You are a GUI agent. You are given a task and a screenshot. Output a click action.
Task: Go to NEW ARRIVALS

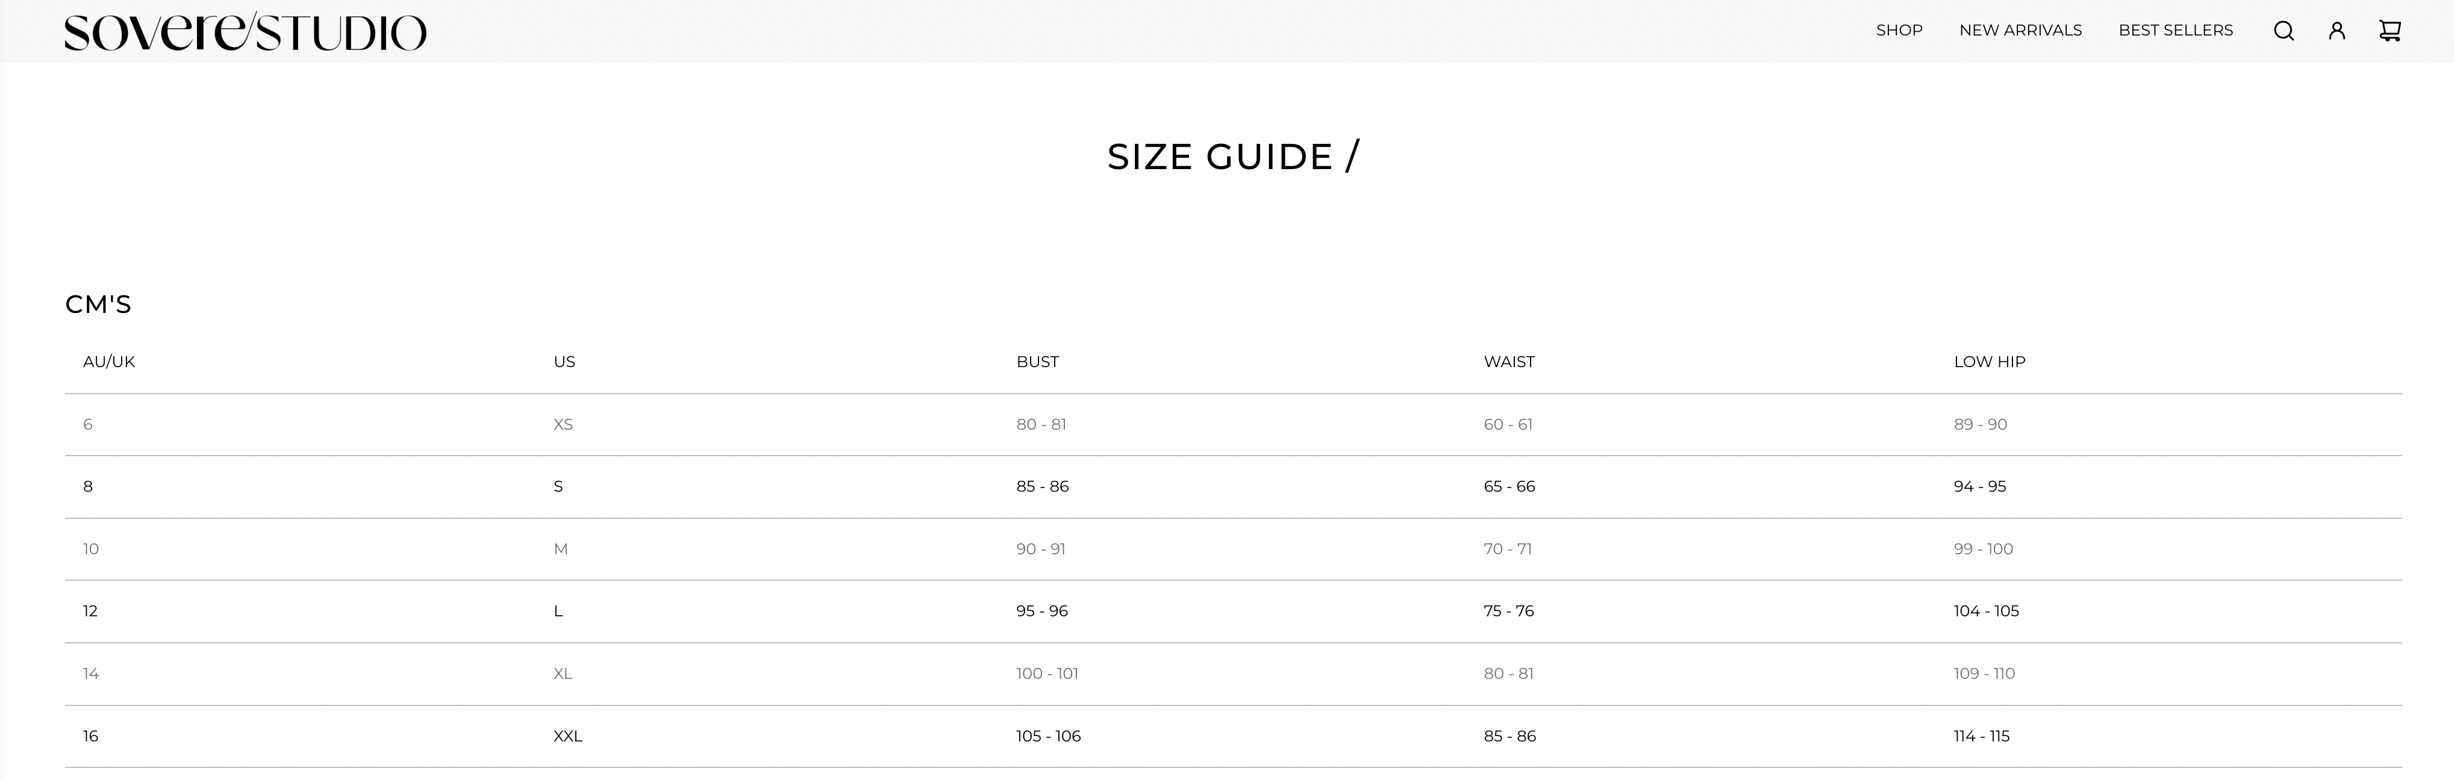pyautogui.click(x=2020, y=31)
